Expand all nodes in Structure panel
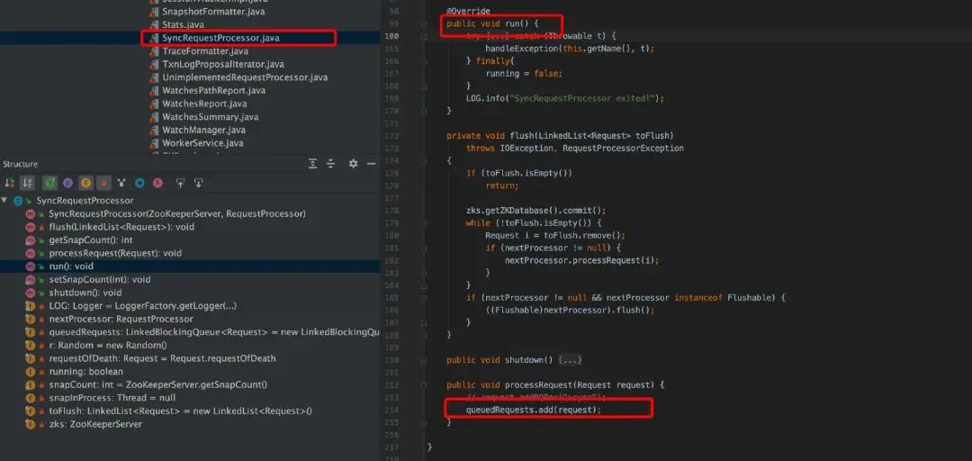 click(313, 164)
